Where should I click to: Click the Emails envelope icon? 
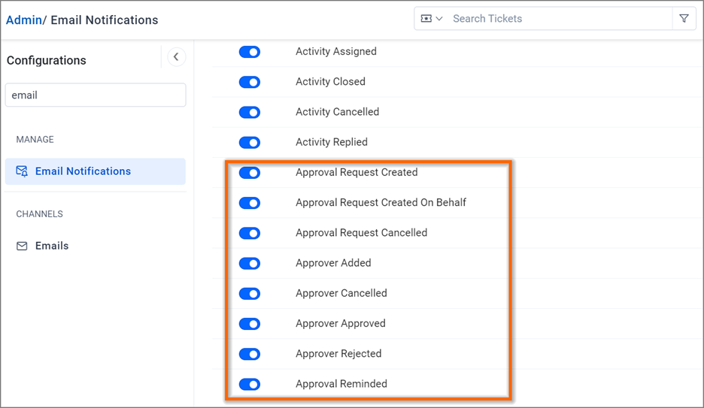click(22, 246)
